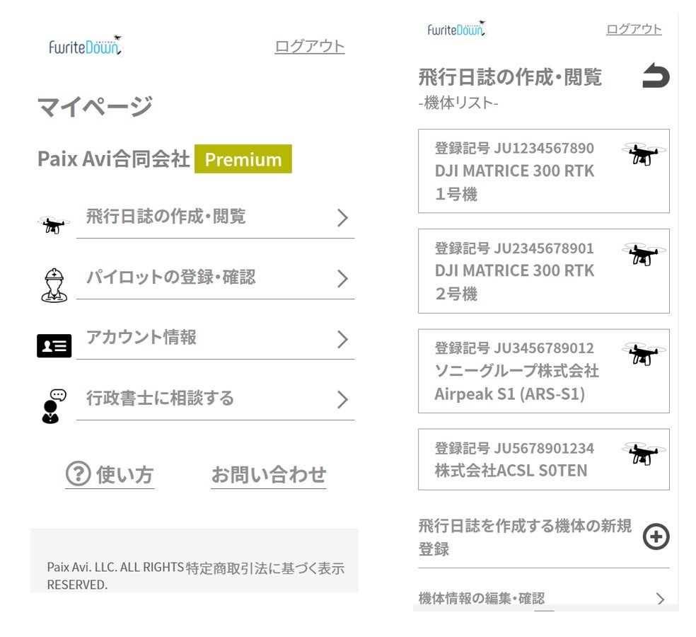Click the FwriteDown logo on My Page screen

pyautogui.click(x=85, y=46)
